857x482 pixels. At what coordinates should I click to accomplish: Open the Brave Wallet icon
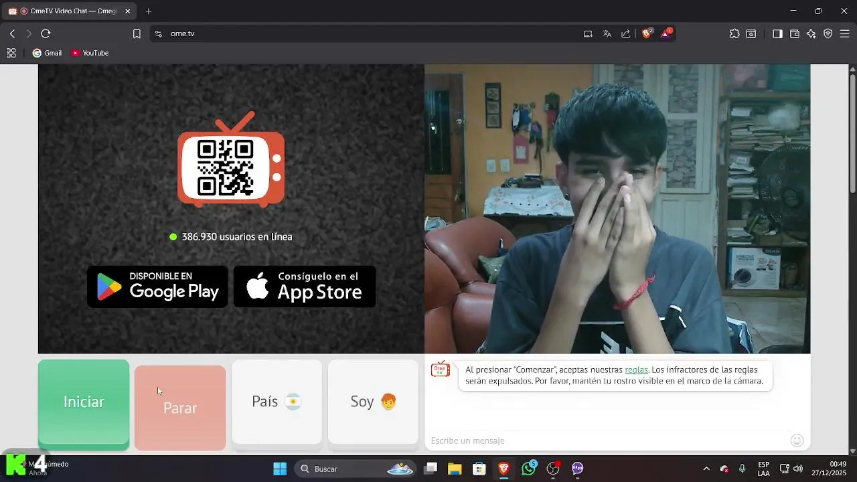click(795, 33)
